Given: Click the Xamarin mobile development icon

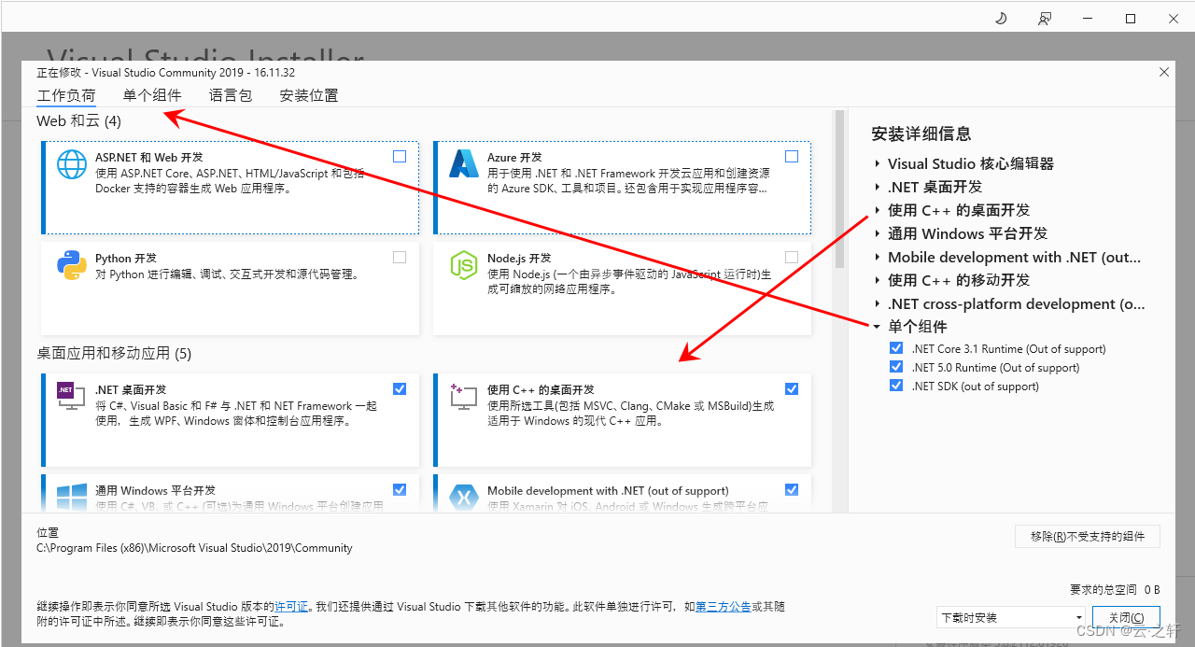Looking at the screenshot, I should (x=464, y=497).
